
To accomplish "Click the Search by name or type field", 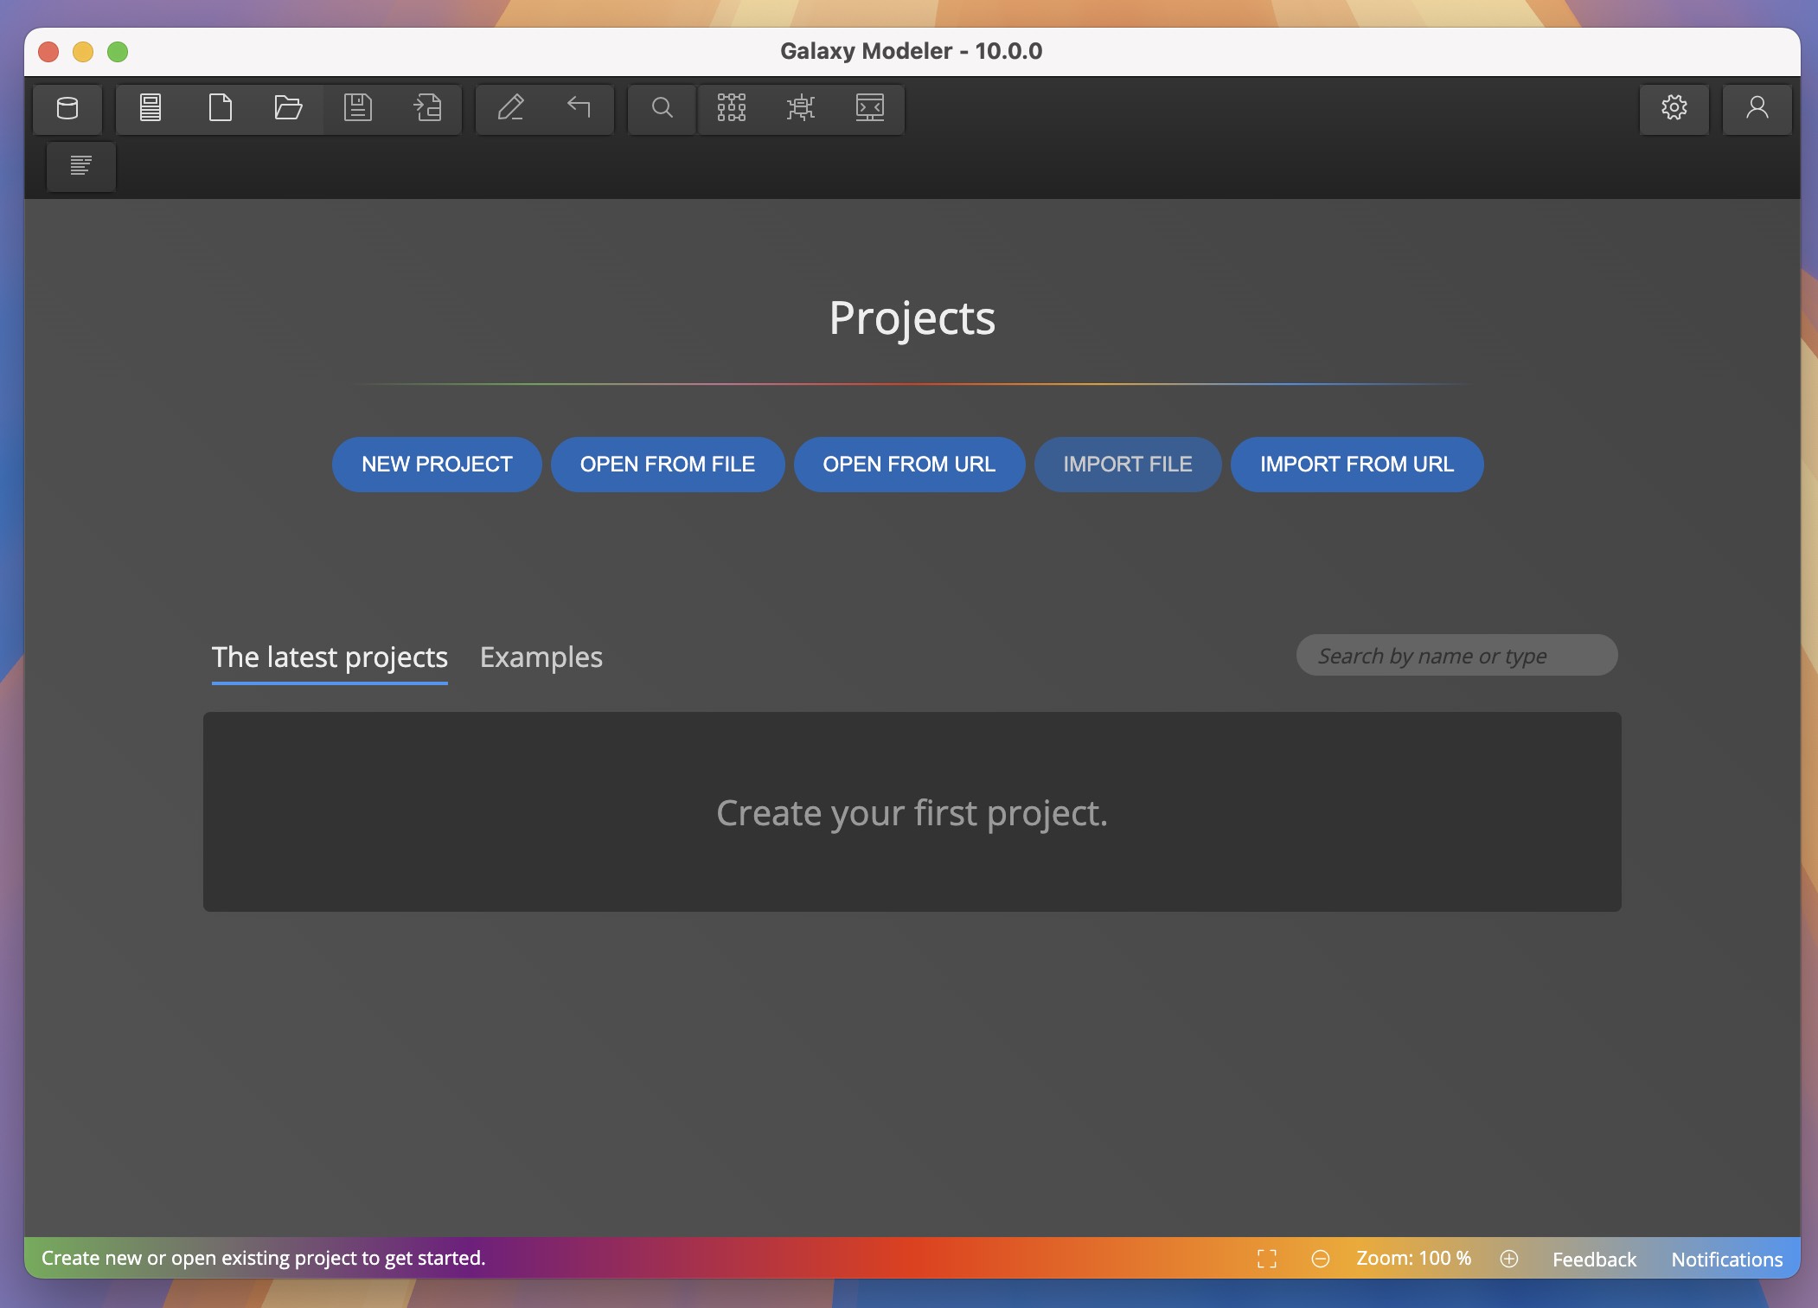I will tap(1456, 655).
